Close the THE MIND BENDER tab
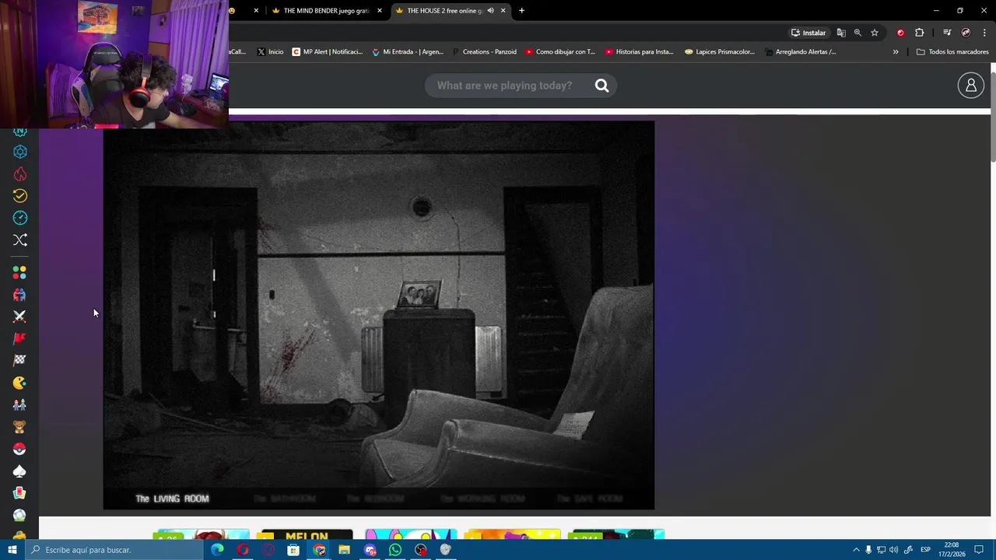The width and height of the screenshot is (996, 560). coord(380,11)
